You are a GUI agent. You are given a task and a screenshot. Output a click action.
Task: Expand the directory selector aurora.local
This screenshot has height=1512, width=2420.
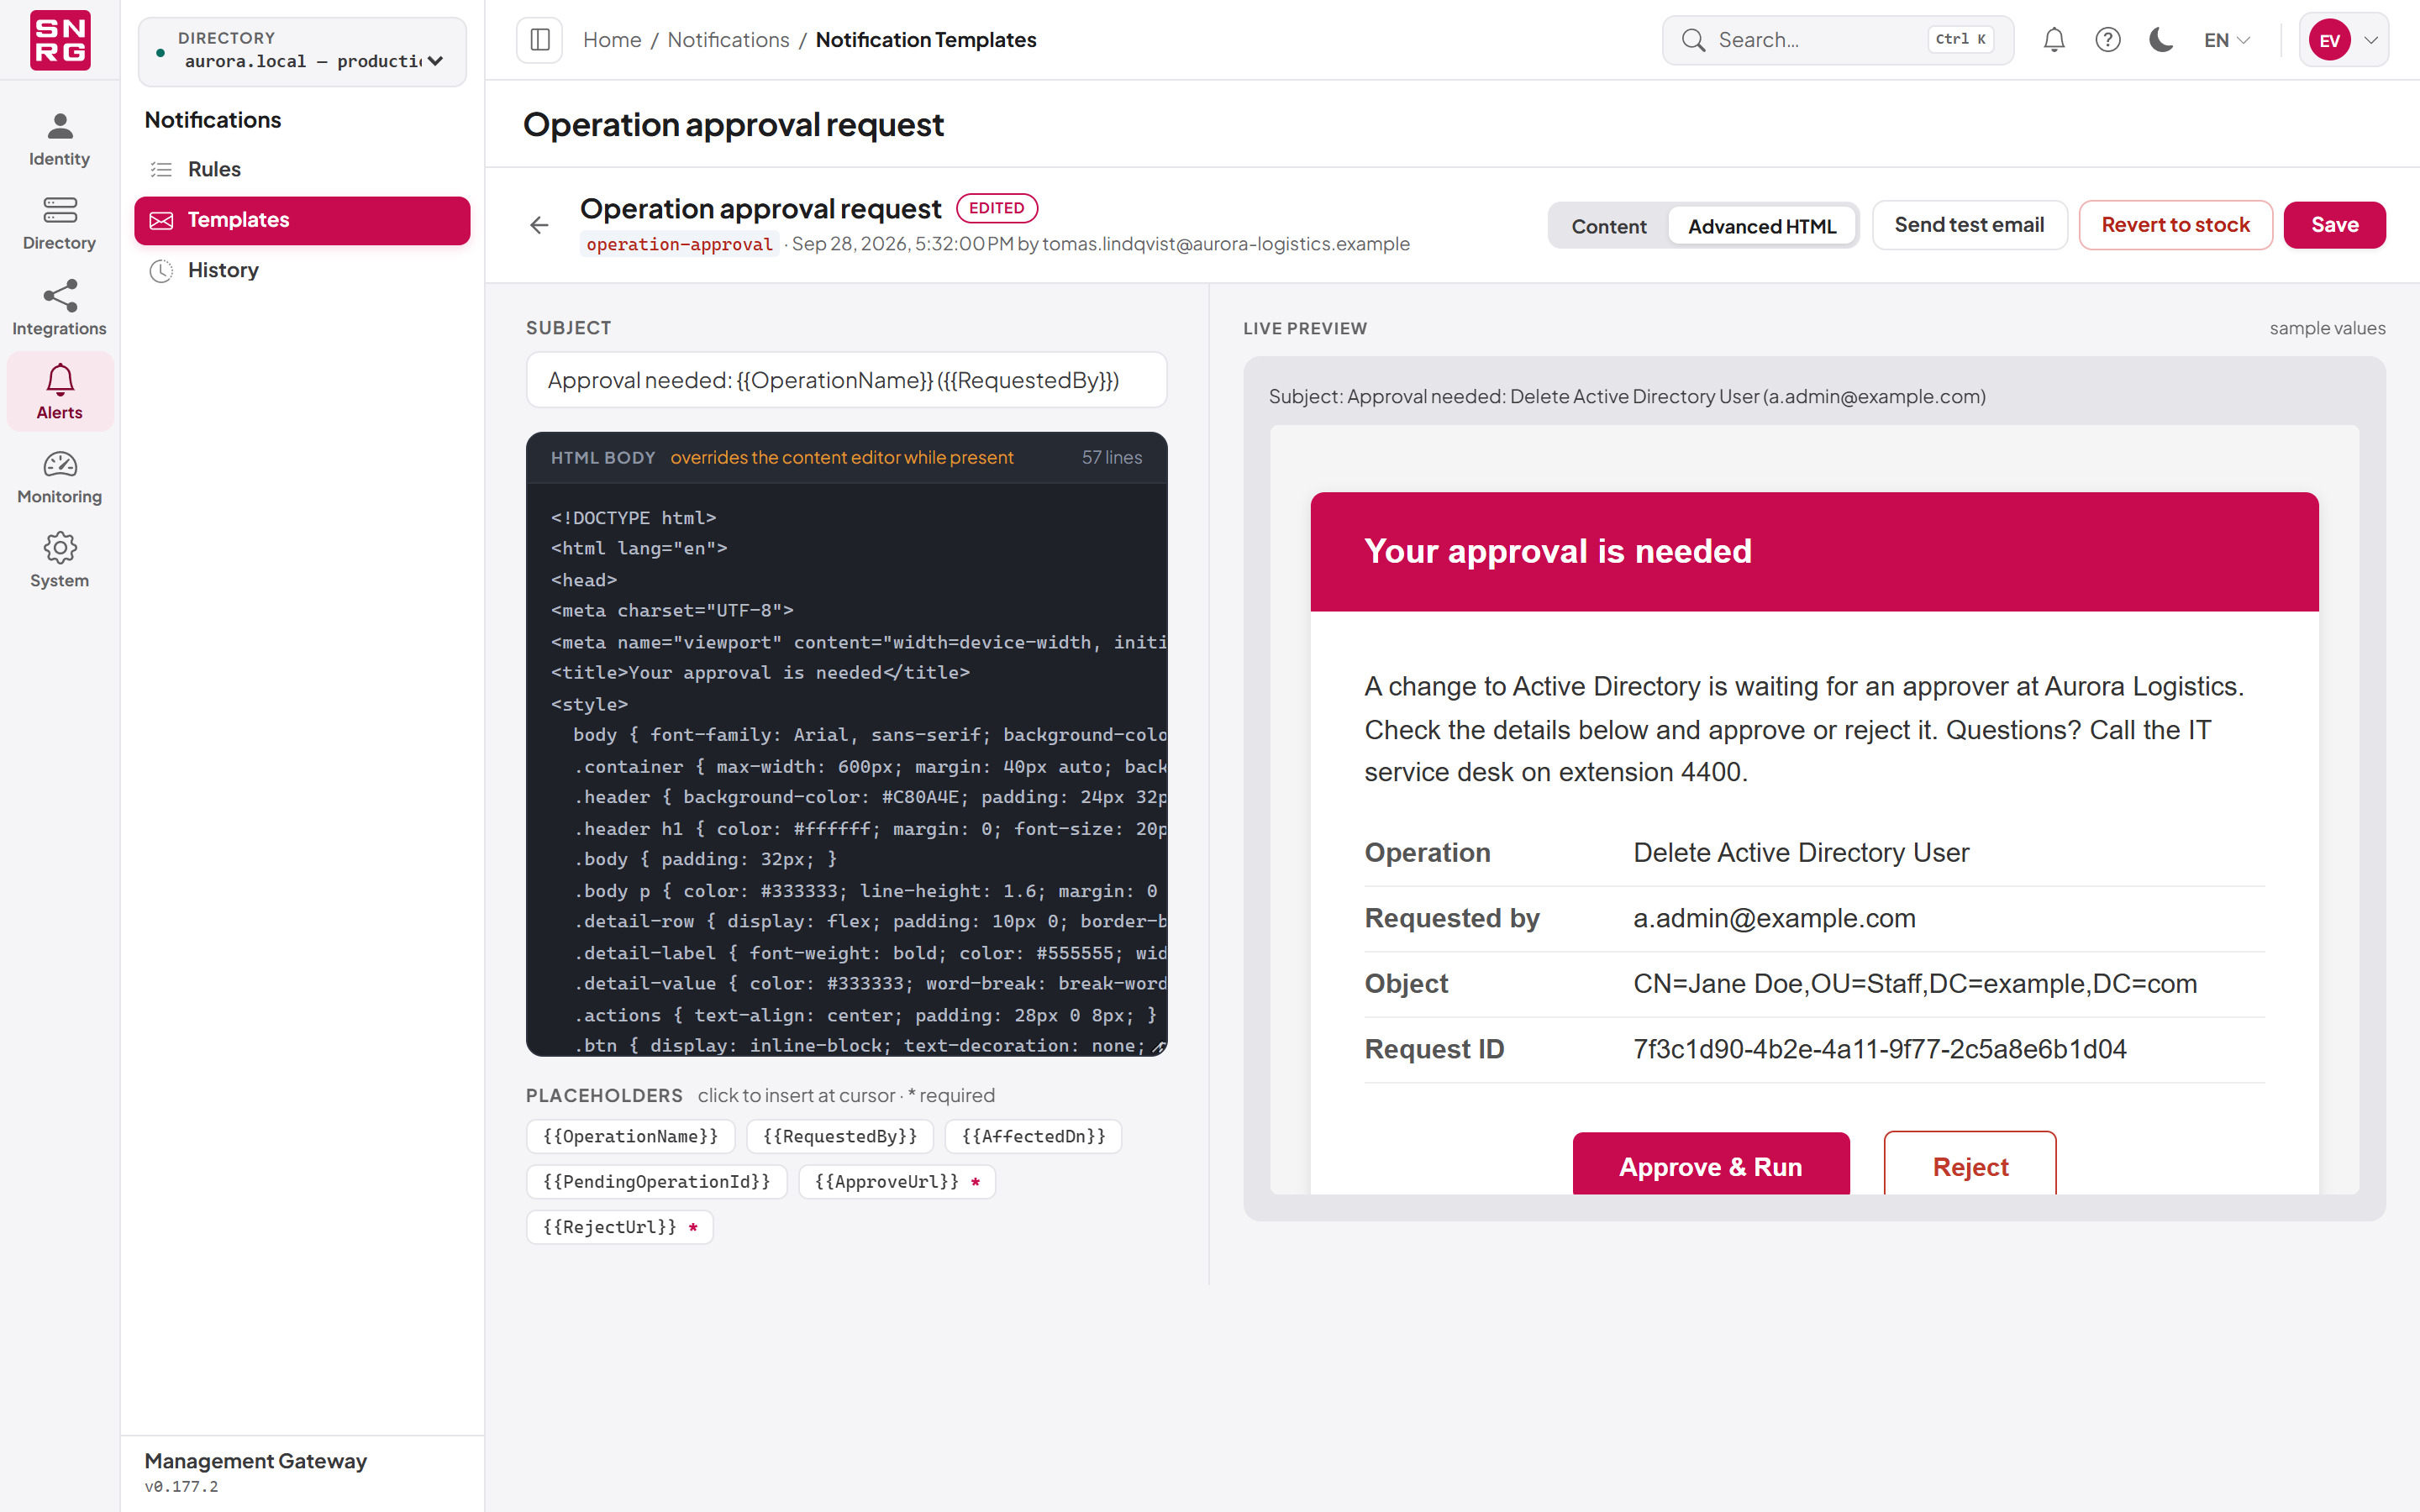coord(303,51)
